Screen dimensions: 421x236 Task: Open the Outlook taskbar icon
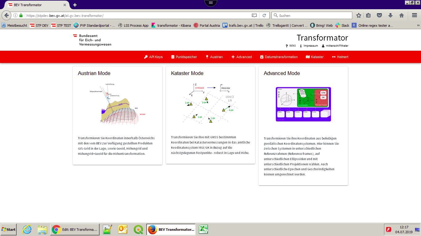pyautogui.click(x=123, y=229)
